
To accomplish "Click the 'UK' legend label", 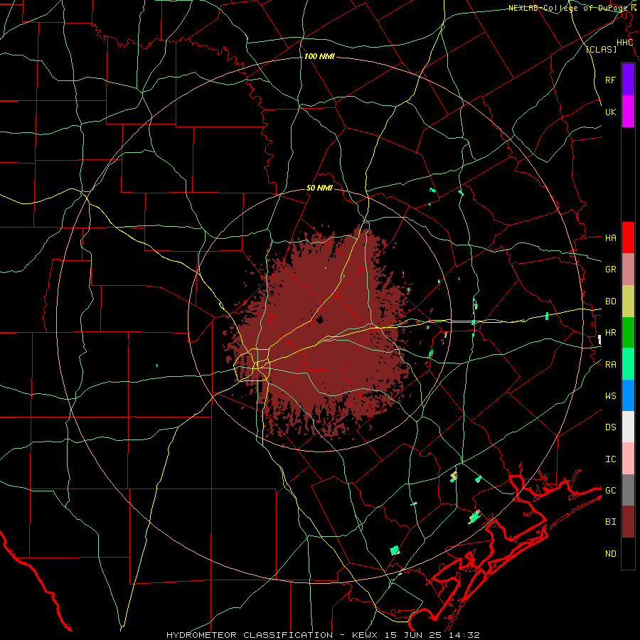I will pyautogui.click(x=611, y=112).
